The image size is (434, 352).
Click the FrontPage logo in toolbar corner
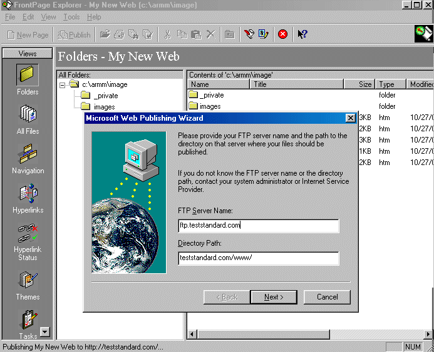423,34
